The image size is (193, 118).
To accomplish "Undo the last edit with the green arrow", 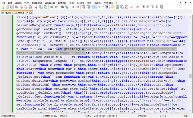I will (52, 7).
